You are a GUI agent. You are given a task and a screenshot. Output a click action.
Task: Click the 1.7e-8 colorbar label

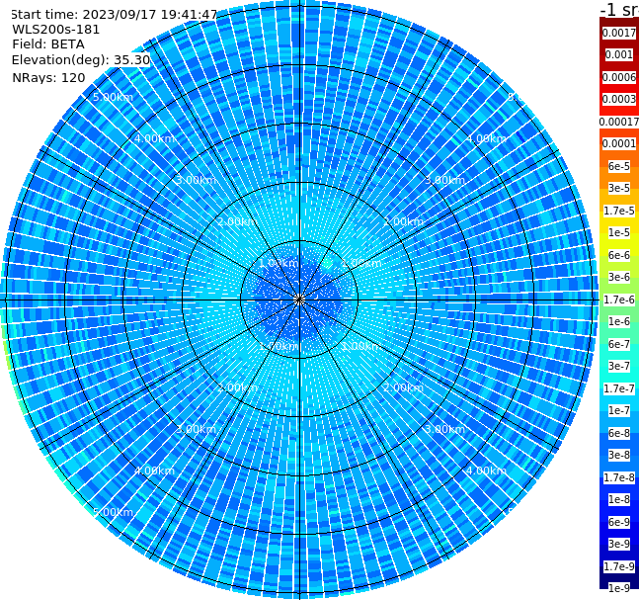tap(618, 477)
